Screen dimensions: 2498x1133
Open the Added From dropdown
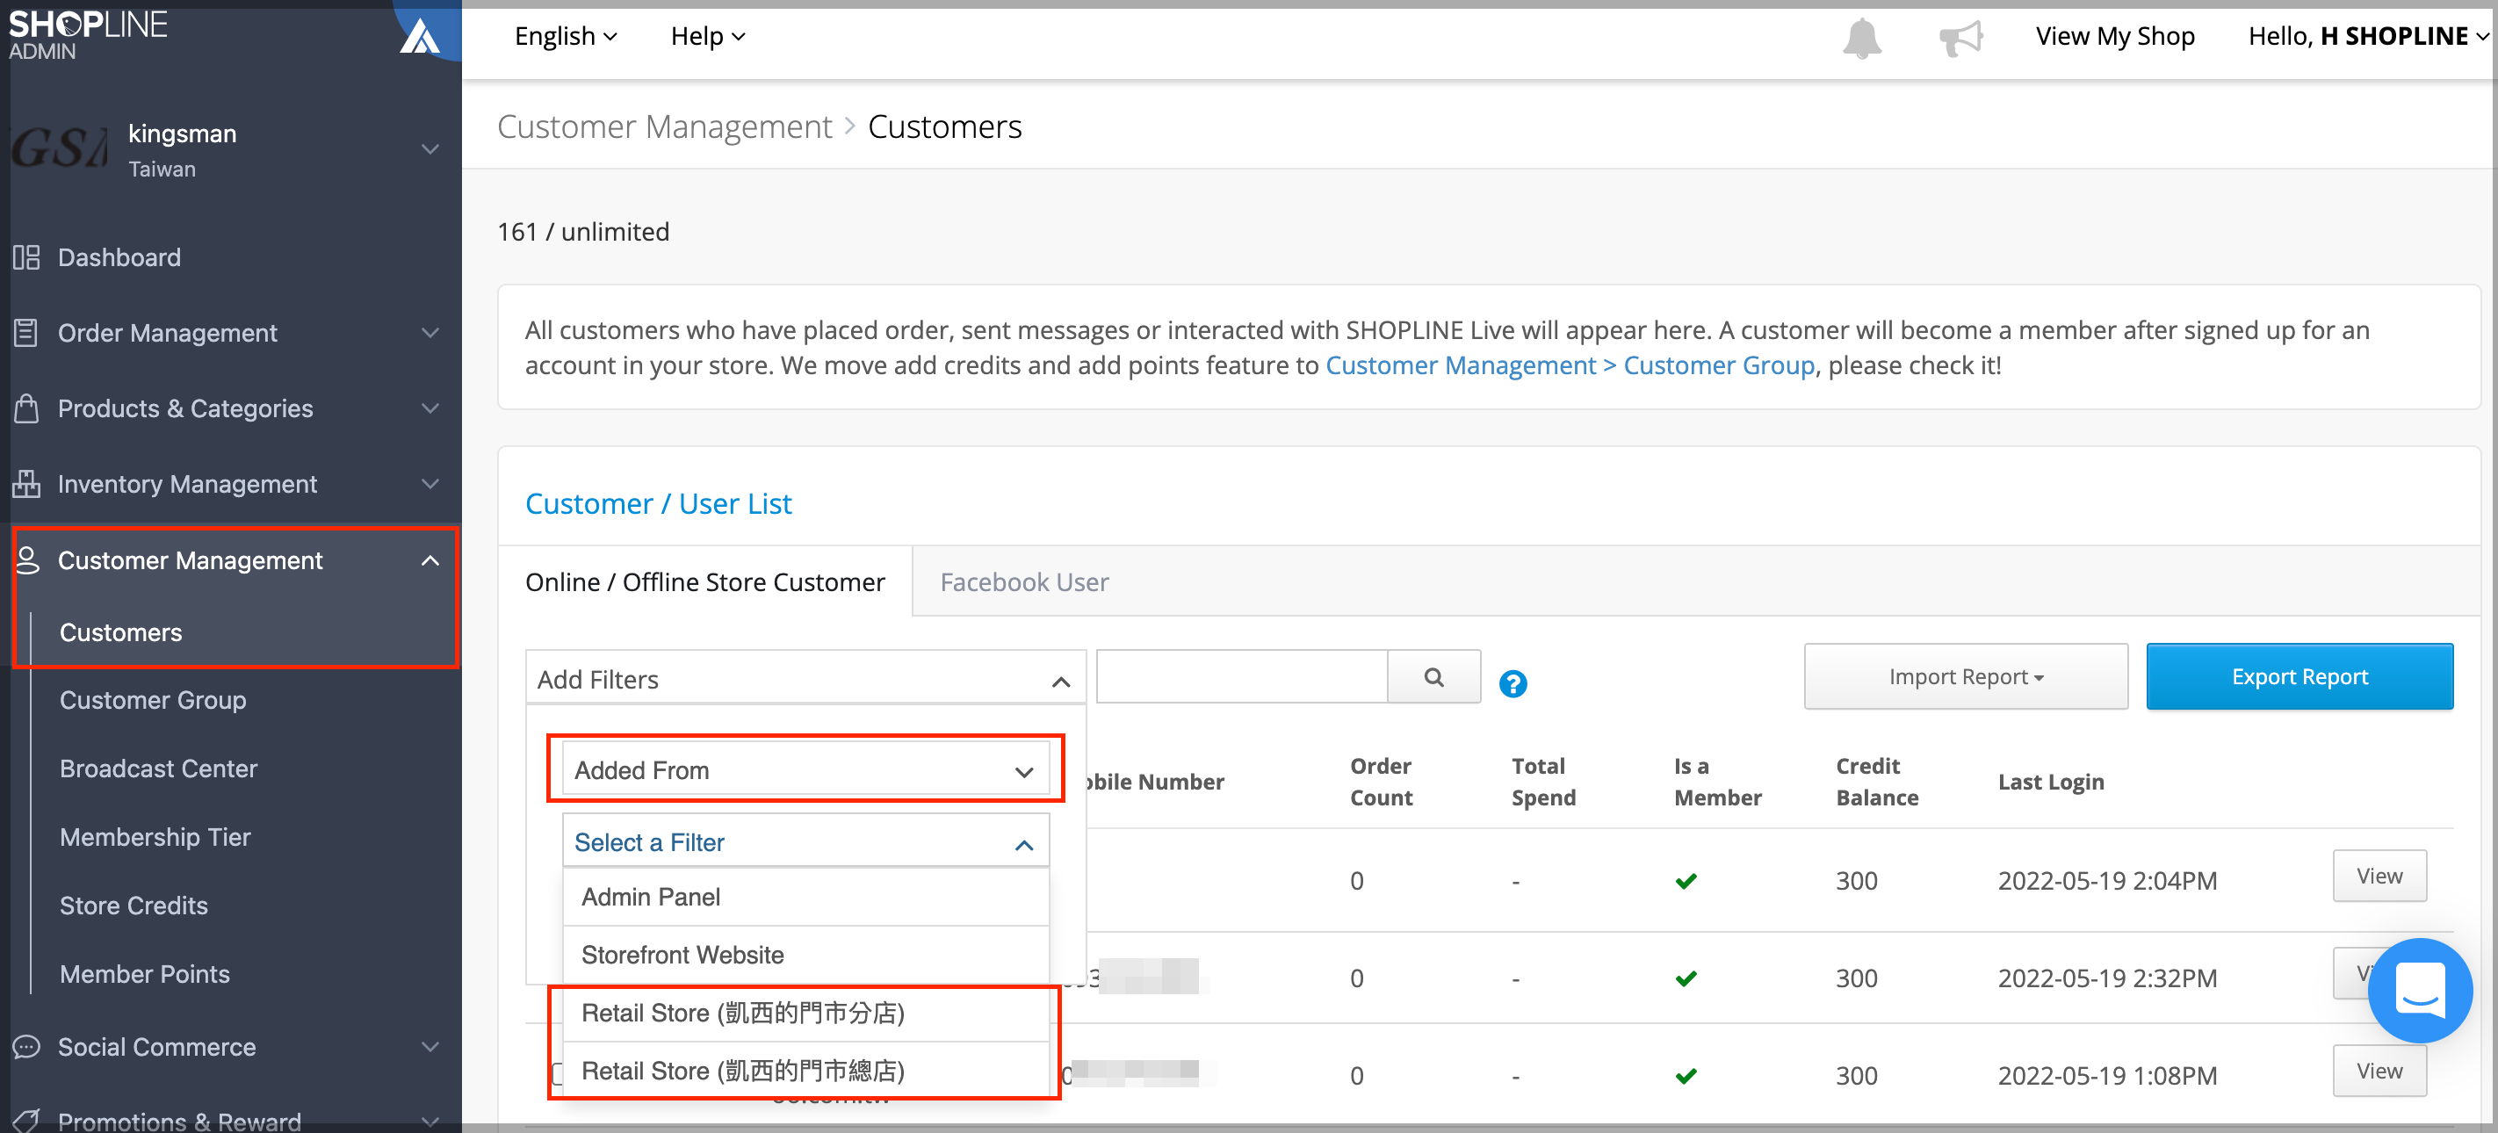(x=805, y=769)
